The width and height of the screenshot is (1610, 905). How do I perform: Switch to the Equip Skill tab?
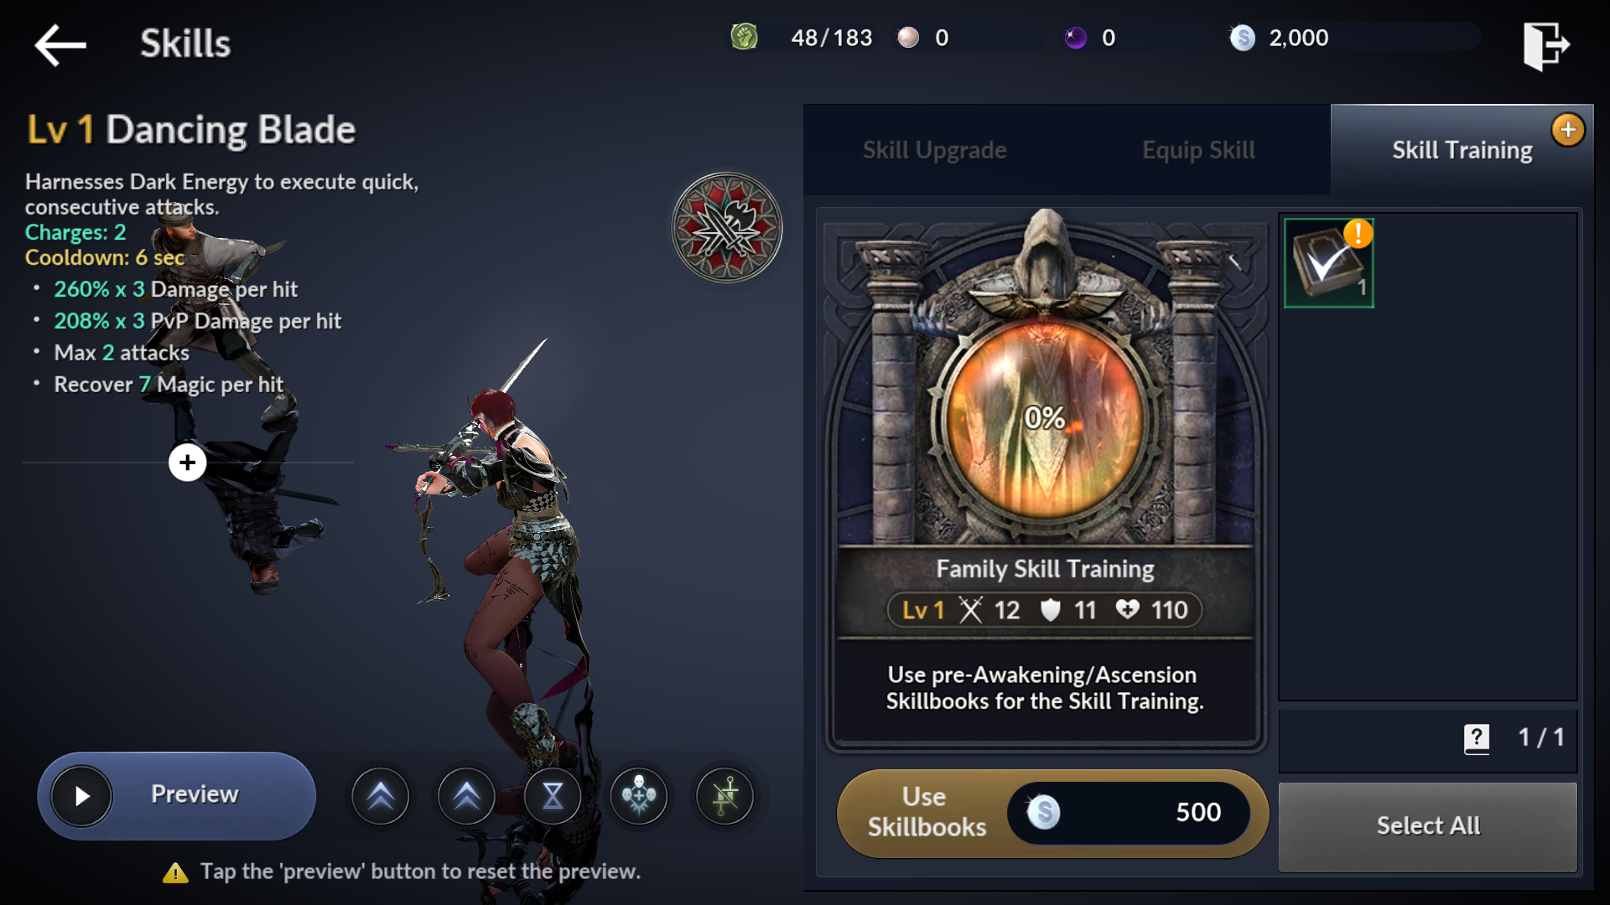point(1198,150)
